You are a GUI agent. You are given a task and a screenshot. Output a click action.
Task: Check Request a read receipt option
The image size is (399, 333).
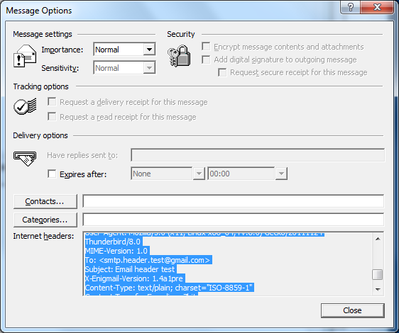pos(52,117)
